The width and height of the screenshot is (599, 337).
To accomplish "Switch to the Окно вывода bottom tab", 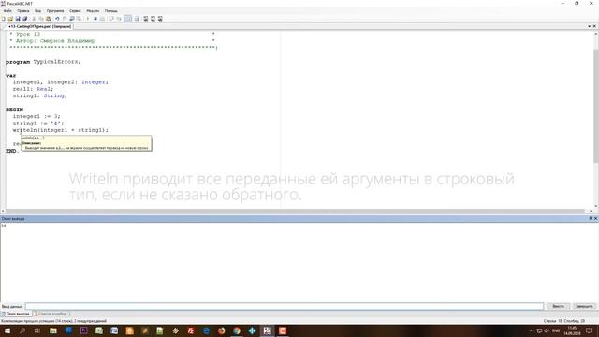I will 15,314.
